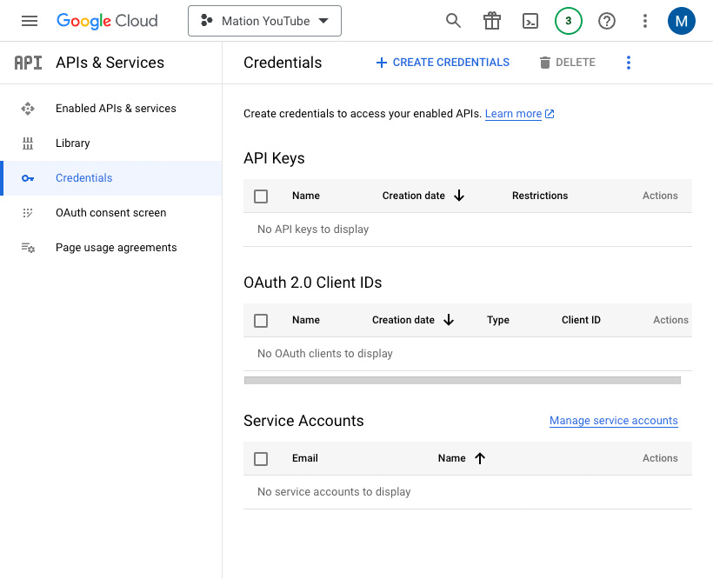The height and width of the screenshot is (579, 713).
Task: Click the APIs & Services heading
Action: tap(110, 63)
